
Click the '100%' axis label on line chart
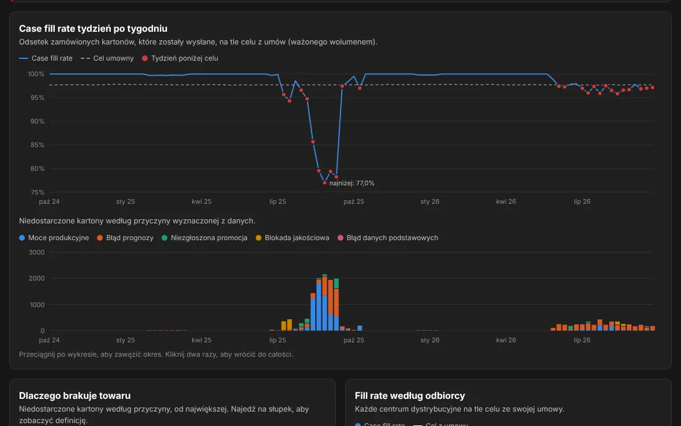coord(36,74)
